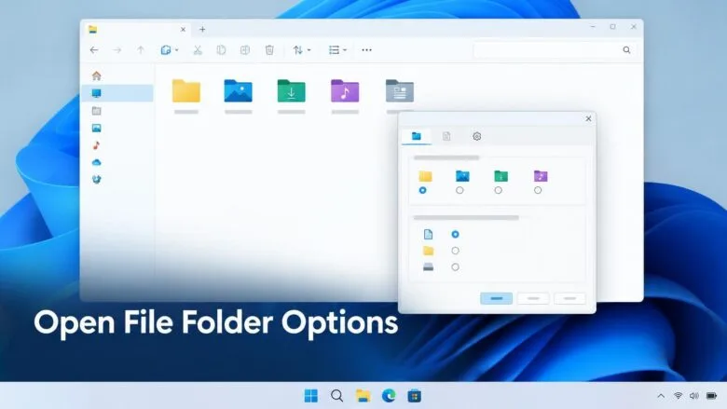Click the highlighted primary dialog button
This screenshot has height=409, width=727.
coord(496,298)
